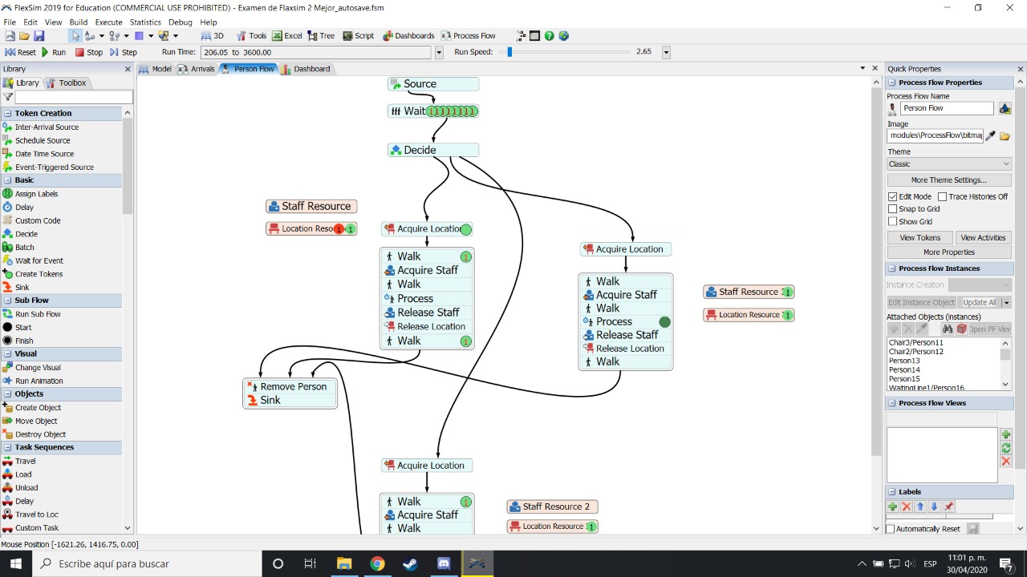
Task: Select the standard pointer mode icon
Action: point(75,36)
